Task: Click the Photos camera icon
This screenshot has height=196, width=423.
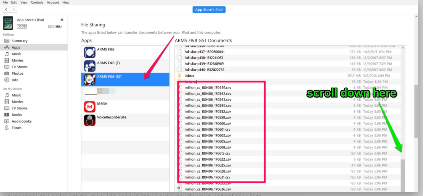Action: point(7,73)
